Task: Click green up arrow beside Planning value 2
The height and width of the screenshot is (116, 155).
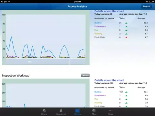Action: tap(126, 34)
